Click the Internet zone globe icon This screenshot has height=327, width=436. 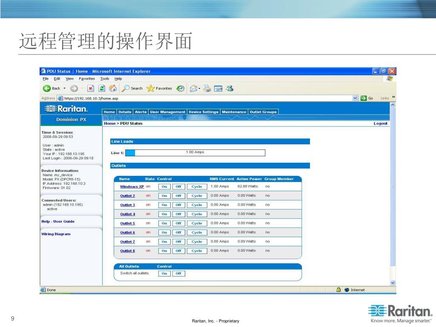tap(347, 290)
